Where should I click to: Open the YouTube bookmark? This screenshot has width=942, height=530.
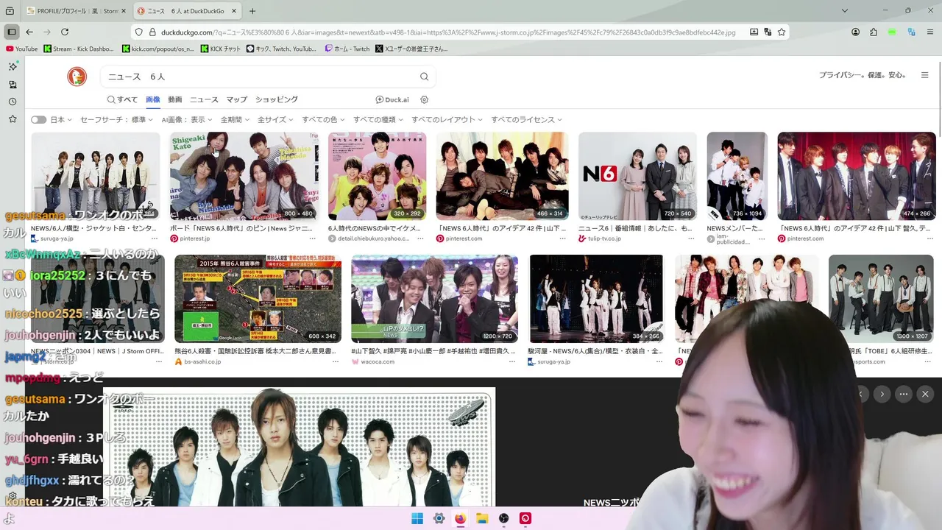pos(21,49)
